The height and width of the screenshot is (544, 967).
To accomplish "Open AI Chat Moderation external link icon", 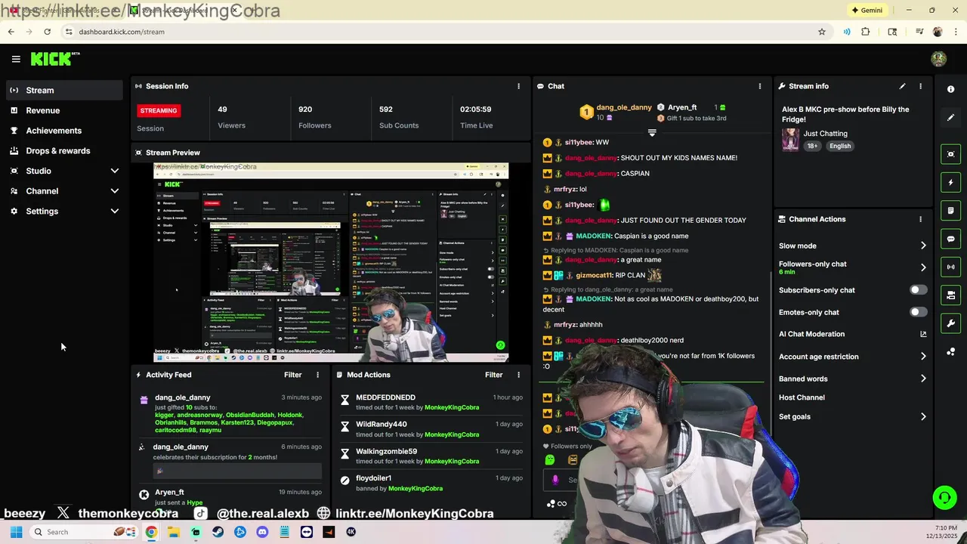I will tap(922, 334).
